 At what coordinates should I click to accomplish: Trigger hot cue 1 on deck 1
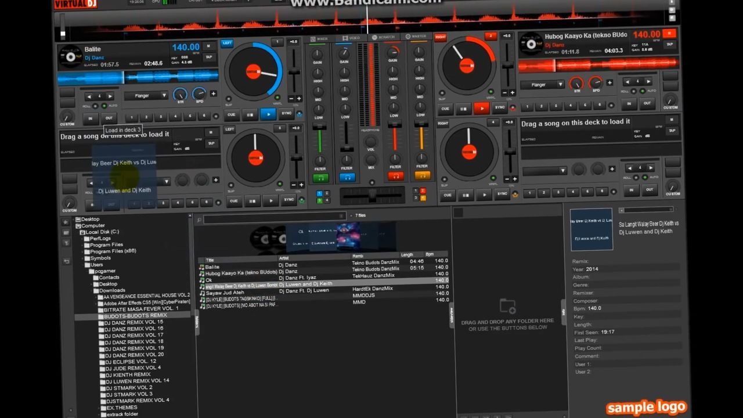[132, 118]
